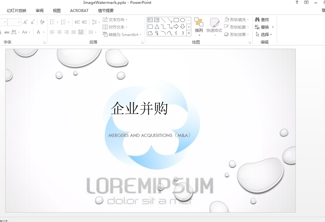Image resolution: width=325 pixels, height=222 pixels.
Task: Click the clear formatting eraser icon
Action: tap(42, 22)
